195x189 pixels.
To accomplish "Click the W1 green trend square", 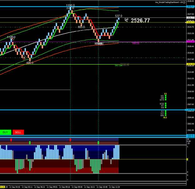I will tap(166, 113).
